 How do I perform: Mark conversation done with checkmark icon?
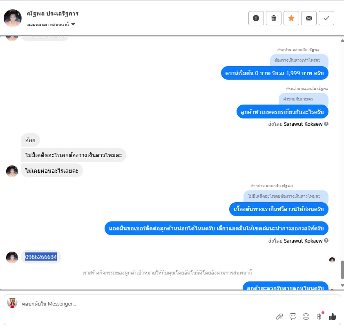[326, 18]
